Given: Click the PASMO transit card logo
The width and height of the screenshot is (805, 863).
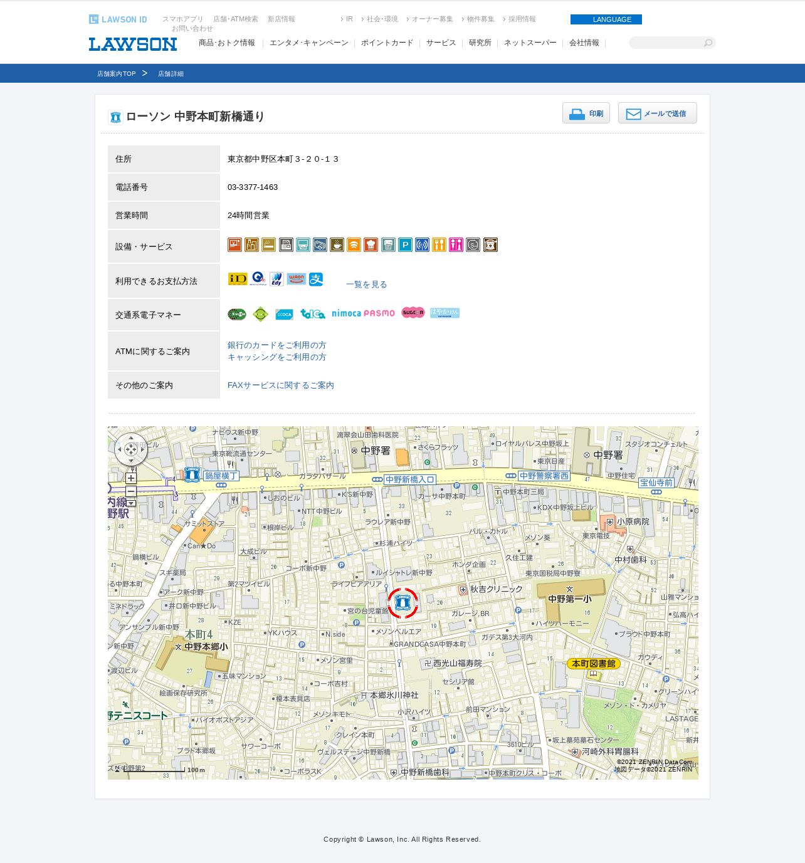Looking at the screenshot, I should 379,313.
